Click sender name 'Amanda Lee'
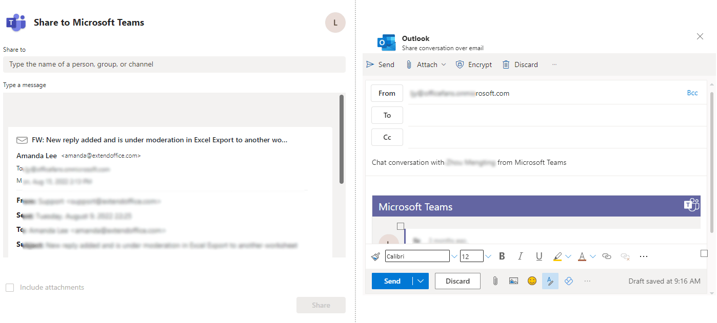 (36, 156)
